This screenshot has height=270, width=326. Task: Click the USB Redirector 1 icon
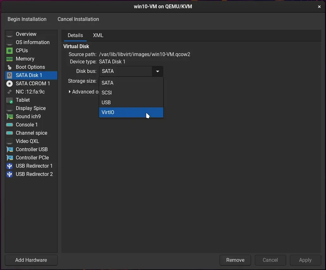coord(9,166)
